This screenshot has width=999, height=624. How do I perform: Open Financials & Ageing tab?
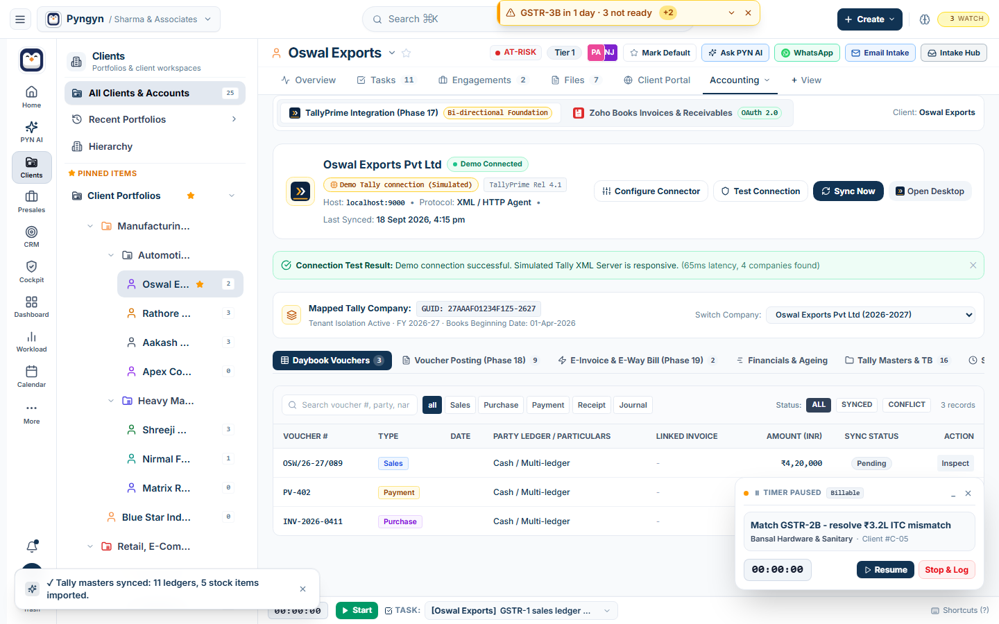click(781, 361)
